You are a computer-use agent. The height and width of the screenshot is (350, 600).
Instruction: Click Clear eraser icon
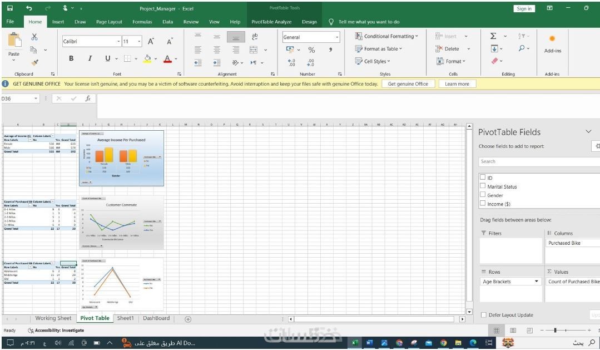pyautogui.click(x=494, y=61)
